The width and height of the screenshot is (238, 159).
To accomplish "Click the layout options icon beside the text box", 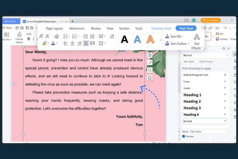I will click(x=150, y=55).
